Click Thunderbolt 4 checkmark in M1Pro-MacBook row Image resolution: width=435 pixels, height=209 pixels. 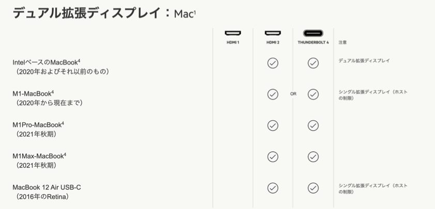coord(313,126)
